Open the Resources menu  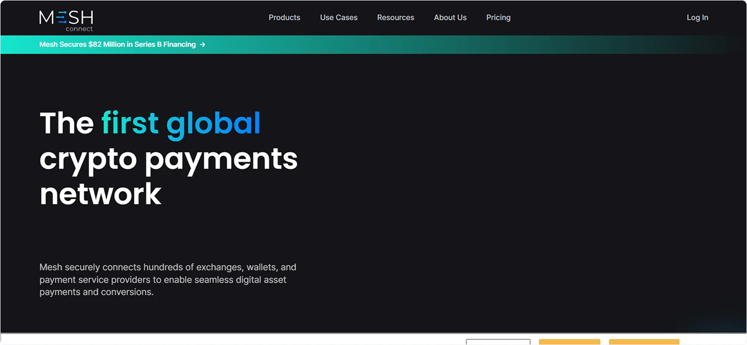tap(395, 17)
